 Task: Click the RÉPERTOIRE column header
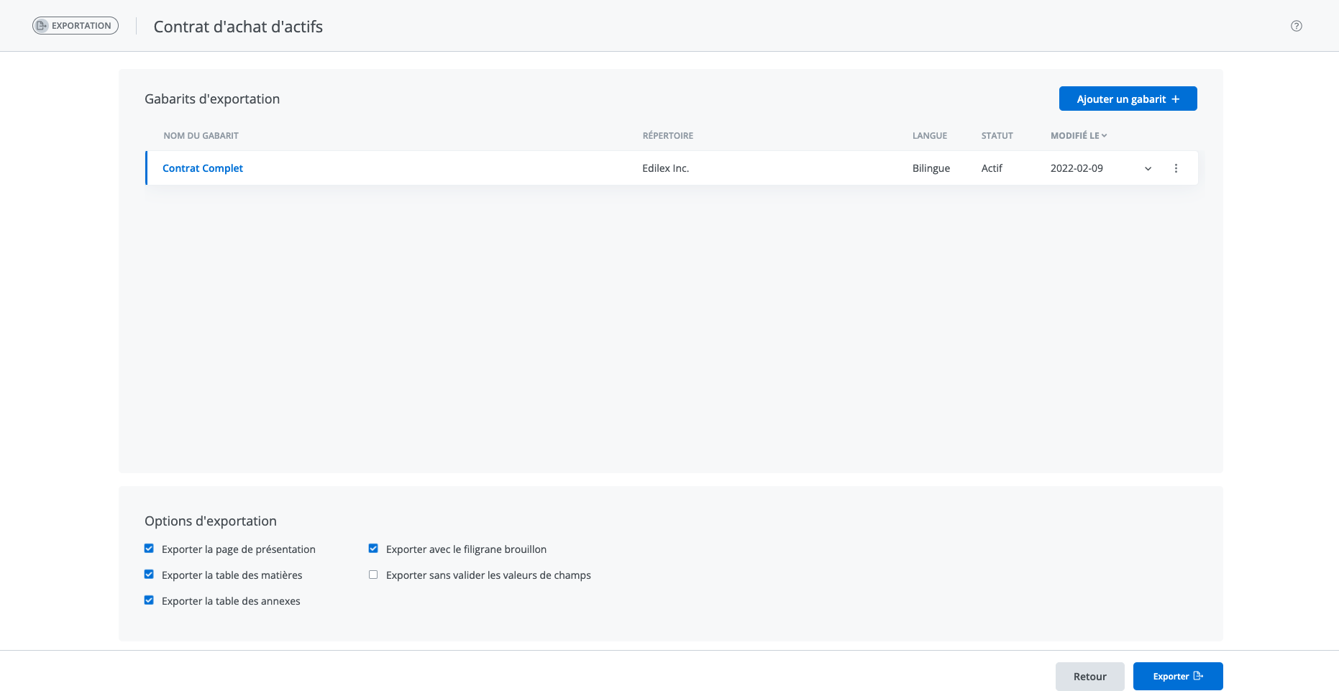[667, 135]
